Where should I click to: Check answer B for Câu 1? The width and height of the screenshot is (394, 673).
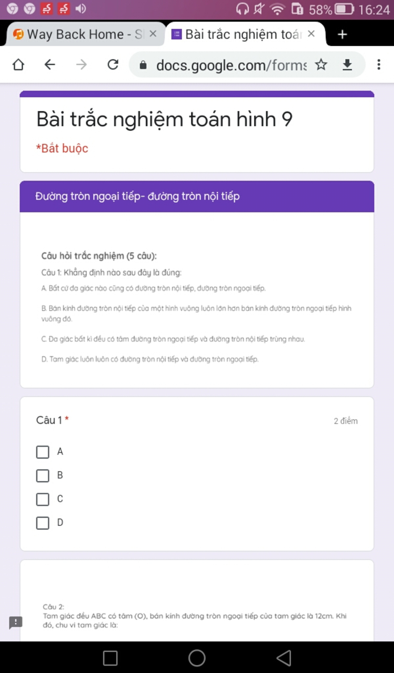pos(43,475)
